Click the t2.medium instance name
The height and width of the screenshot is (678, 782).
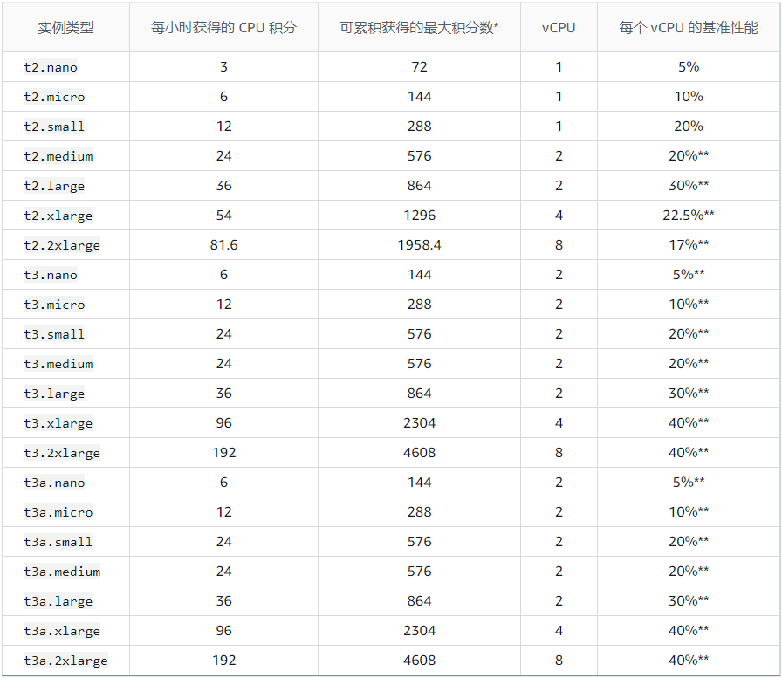tap(58, 156)
